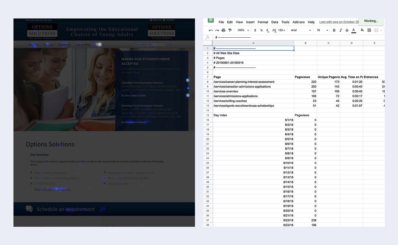Click the 'Last edit was on October 28' link

pos(339,22)
